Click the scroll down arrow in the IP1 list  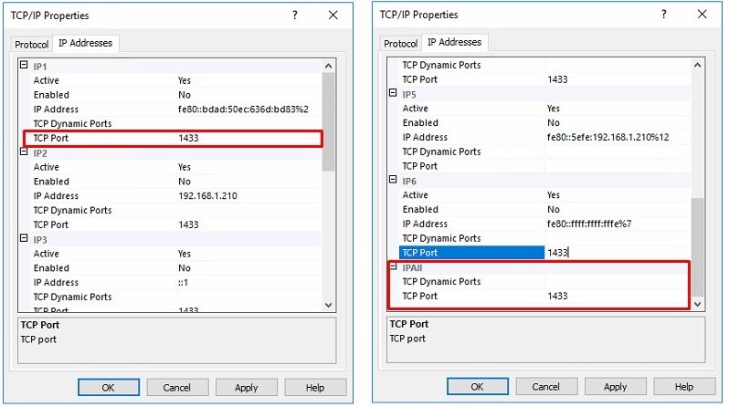pos(329,304)
